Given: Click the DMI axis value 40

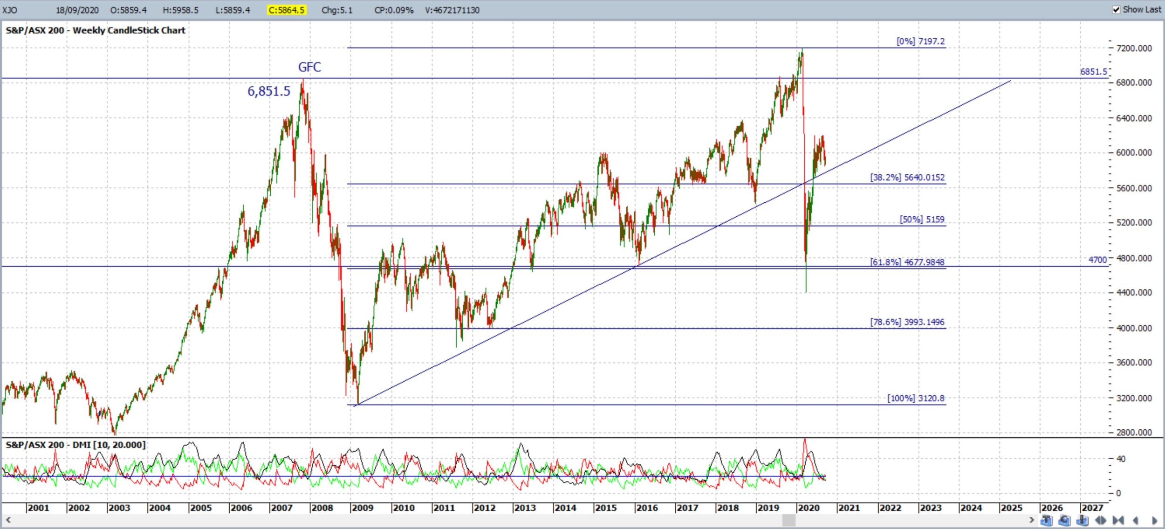Looking at the screenshot, I should point(1121,459).
